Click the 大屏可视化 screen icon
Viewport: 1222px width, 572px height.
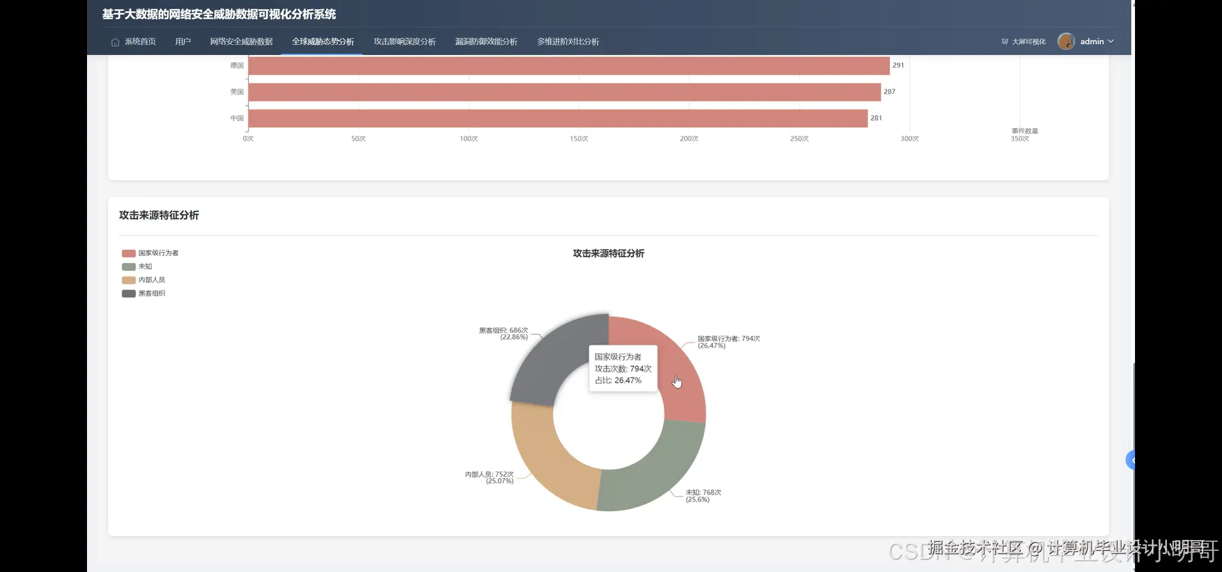click(x=1004, y=42)
